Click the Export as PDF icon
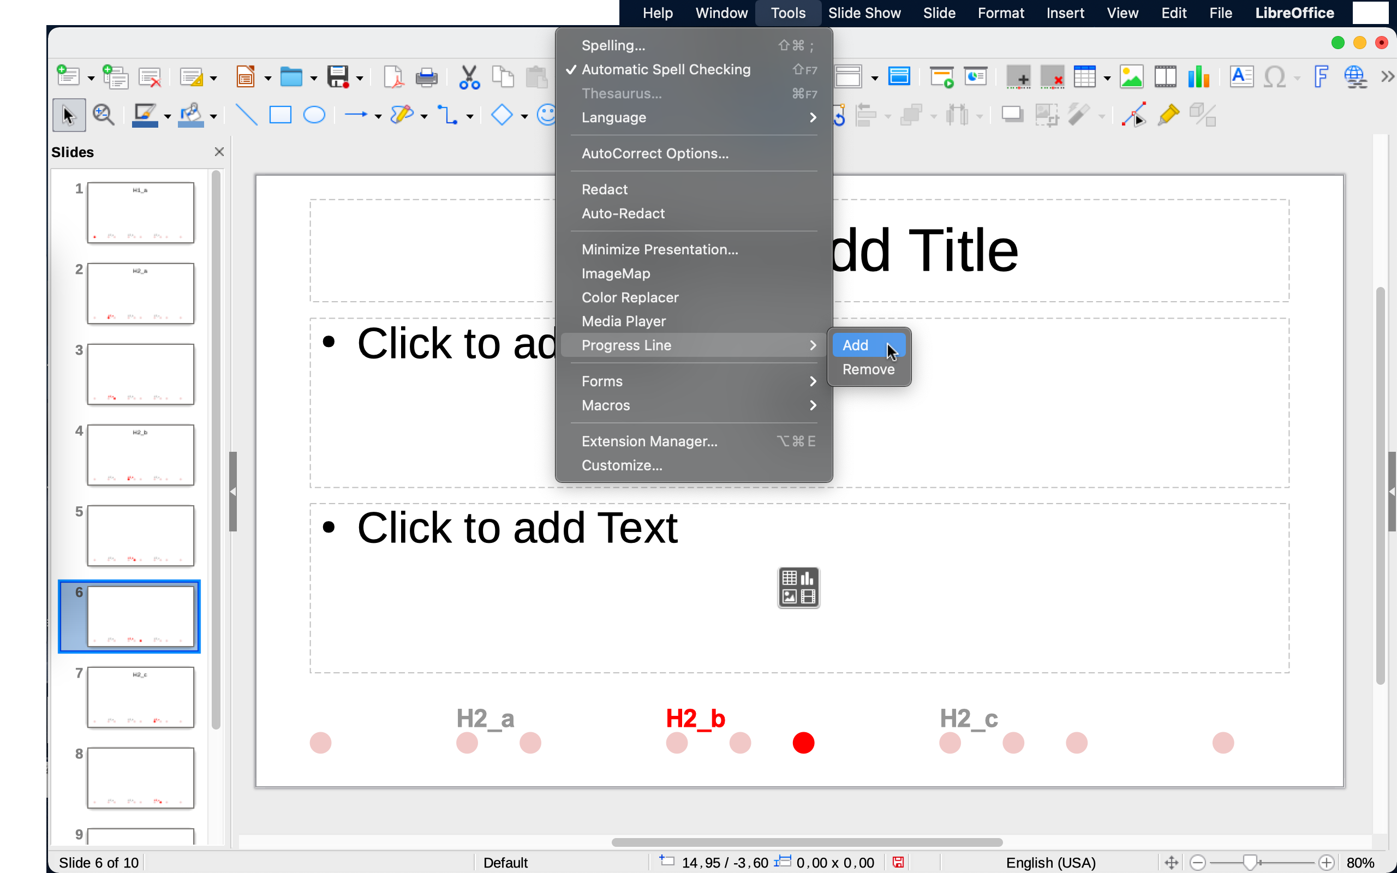 [393, 77]
